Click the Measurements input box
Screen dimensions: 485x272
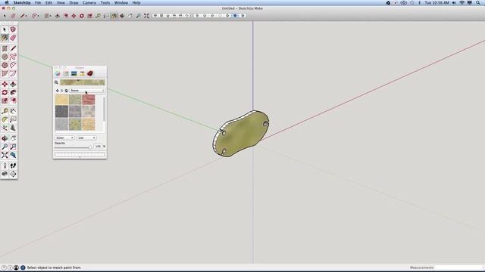tap(459, 267)
